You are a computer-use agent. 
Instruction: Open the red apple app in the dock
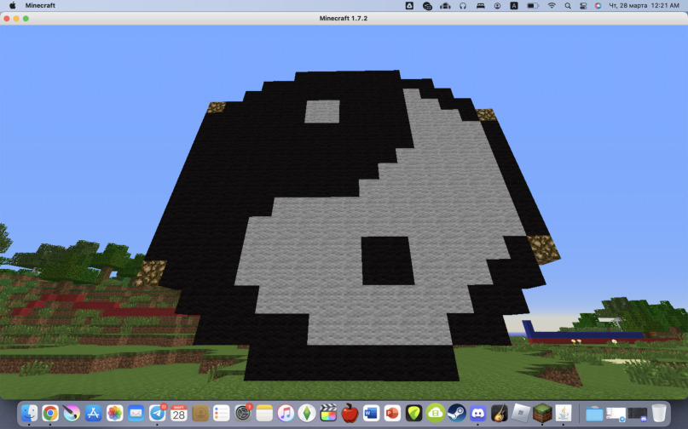tap(350, 413)
